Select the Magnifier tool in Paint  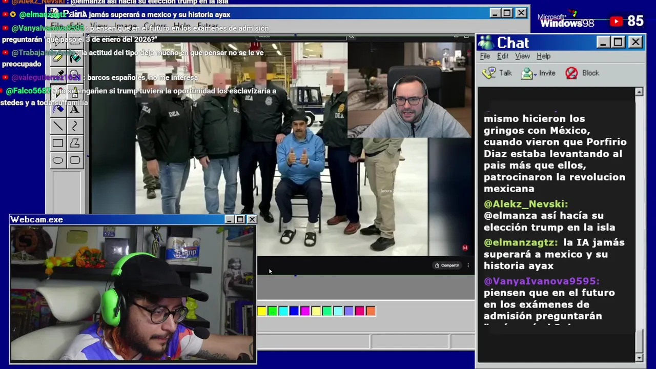coord(75,75)
